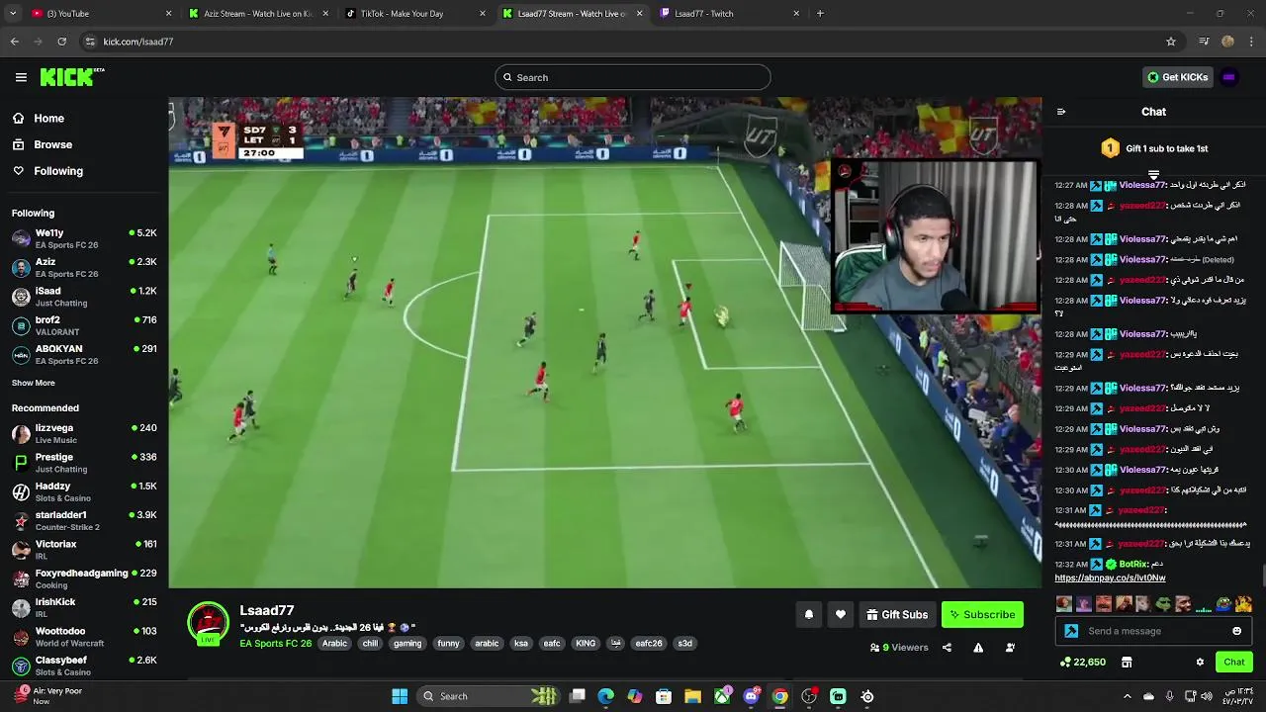Open Foxyredheadgaming Cooking channel
Image resolution: width=1266 pixels, height=712 pixels.
point(84,578)
